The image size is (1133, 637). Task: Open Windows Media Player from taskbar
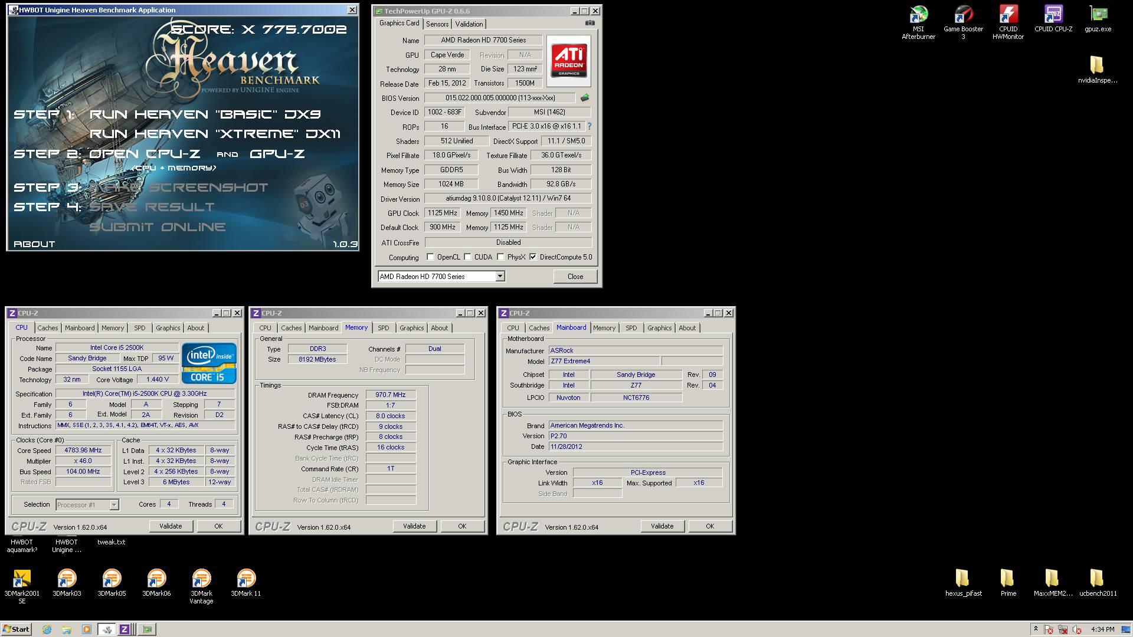click(x=87, y=629)
